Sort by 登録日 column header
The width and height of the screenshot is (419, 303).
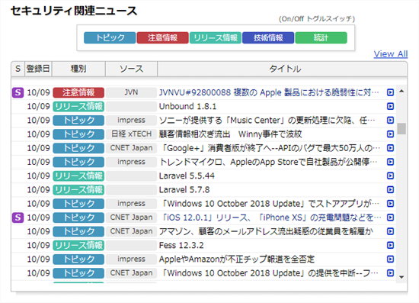pyautogui.click(x=38, y=69)
